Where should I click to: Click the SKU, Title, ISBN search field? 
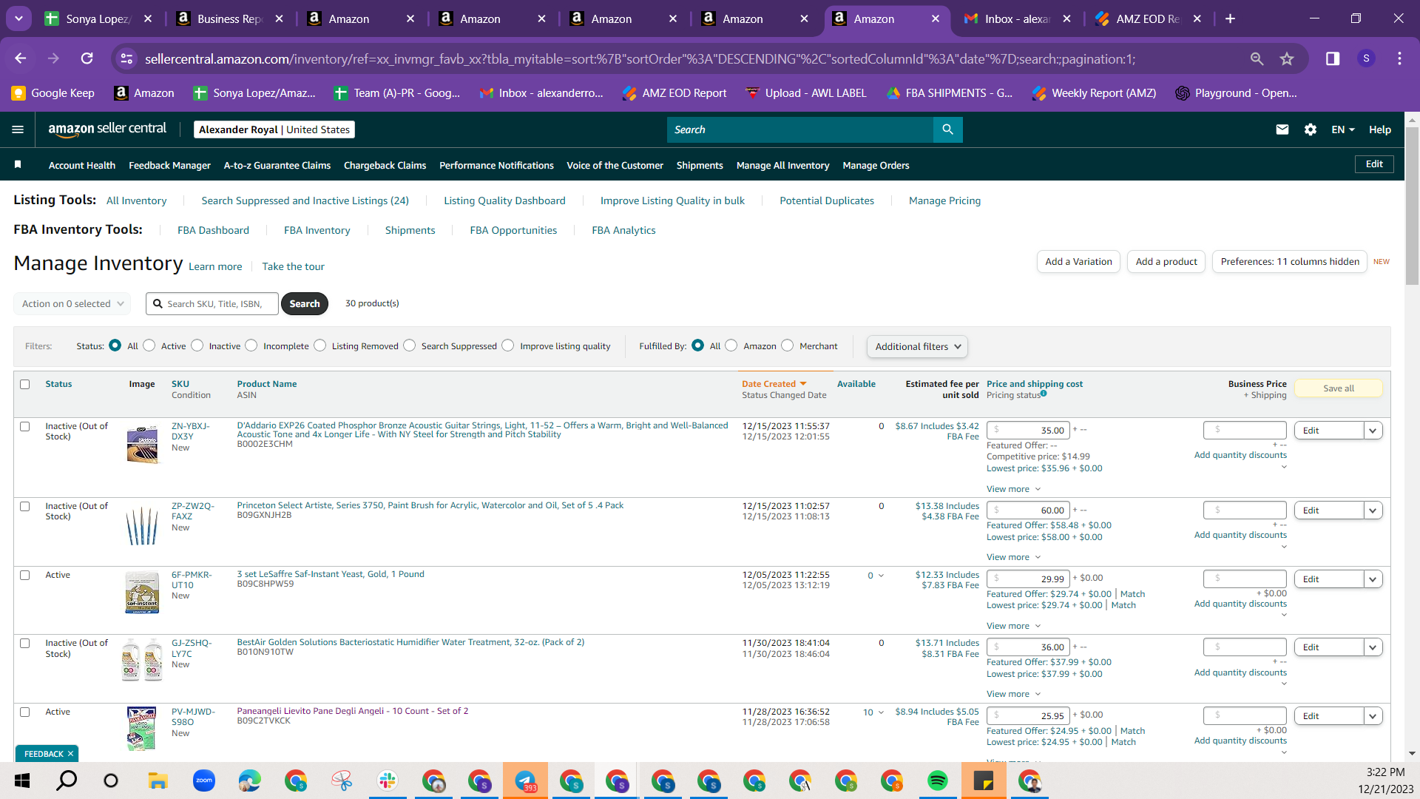(x=212, y=303)
